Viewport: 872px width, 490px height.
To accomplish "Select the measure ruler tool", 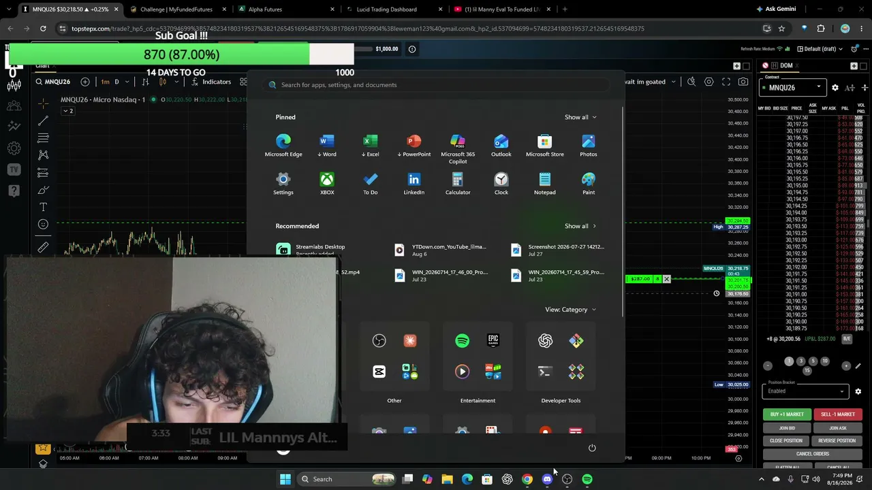I will coord(43,247).
